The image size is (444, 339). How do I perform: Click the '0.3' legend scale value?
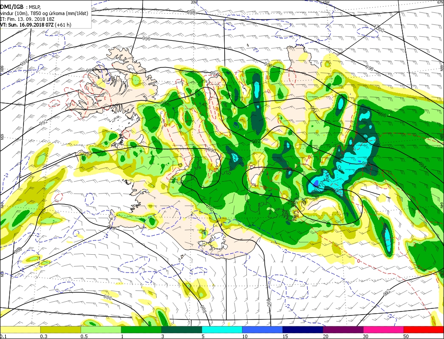point(44,336)
